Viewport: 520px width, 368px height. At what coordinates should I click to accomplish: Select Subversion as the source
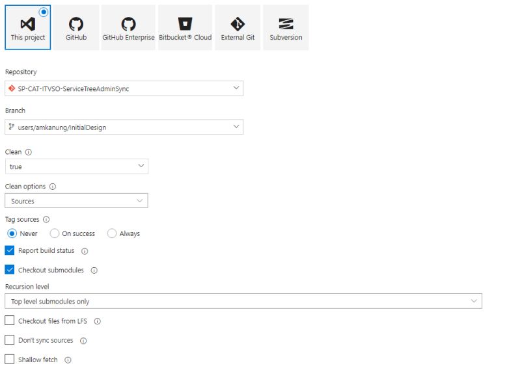286,27
